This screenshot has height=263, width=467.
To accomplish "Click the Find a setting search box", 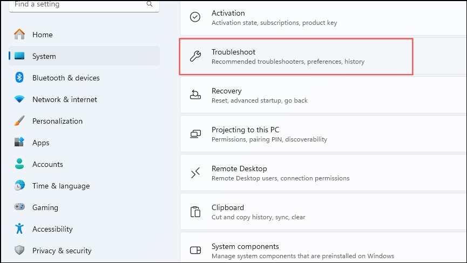I will coord(84,5).
